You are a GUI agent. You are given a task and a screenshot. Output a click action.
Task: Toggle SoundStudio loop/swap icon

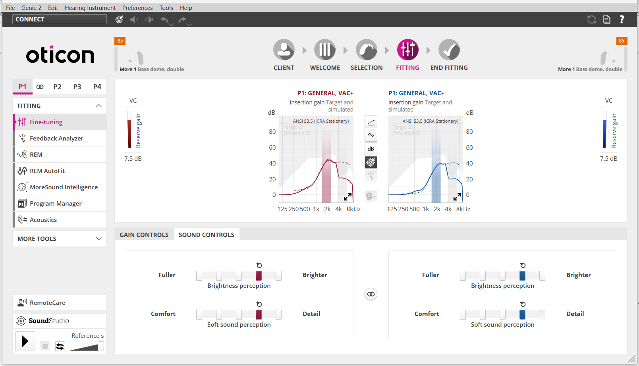[x=60, y=346]
